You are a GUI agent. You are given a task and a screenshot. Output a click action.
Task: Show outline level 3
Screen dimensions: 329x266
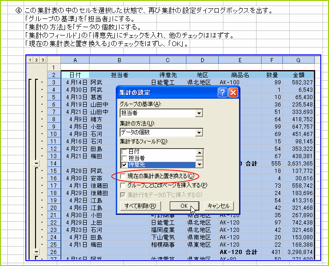click(43, 60)
